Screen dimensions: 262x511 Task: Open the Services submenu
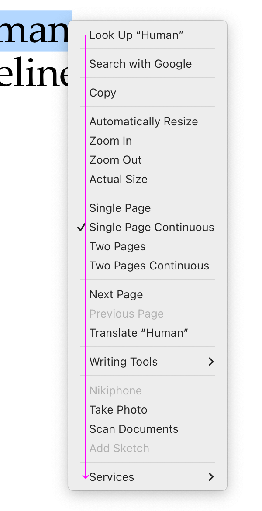tap(112, 477)
